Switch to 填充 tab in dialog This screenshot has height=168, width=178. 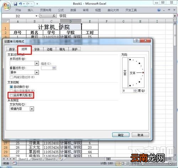(x=62, y=49)
